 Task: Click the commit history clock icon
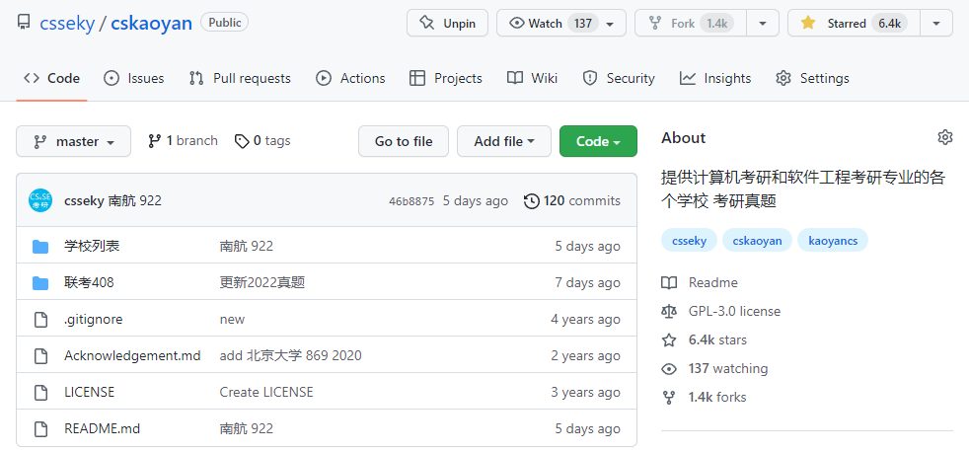pyautogui.click(x=531, y=201)
